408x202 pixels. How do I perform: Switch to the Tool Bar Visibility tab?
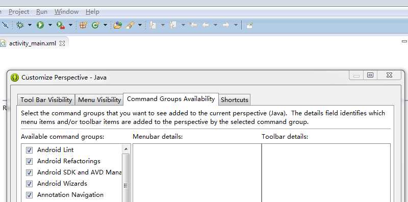[x=46, y=100]
